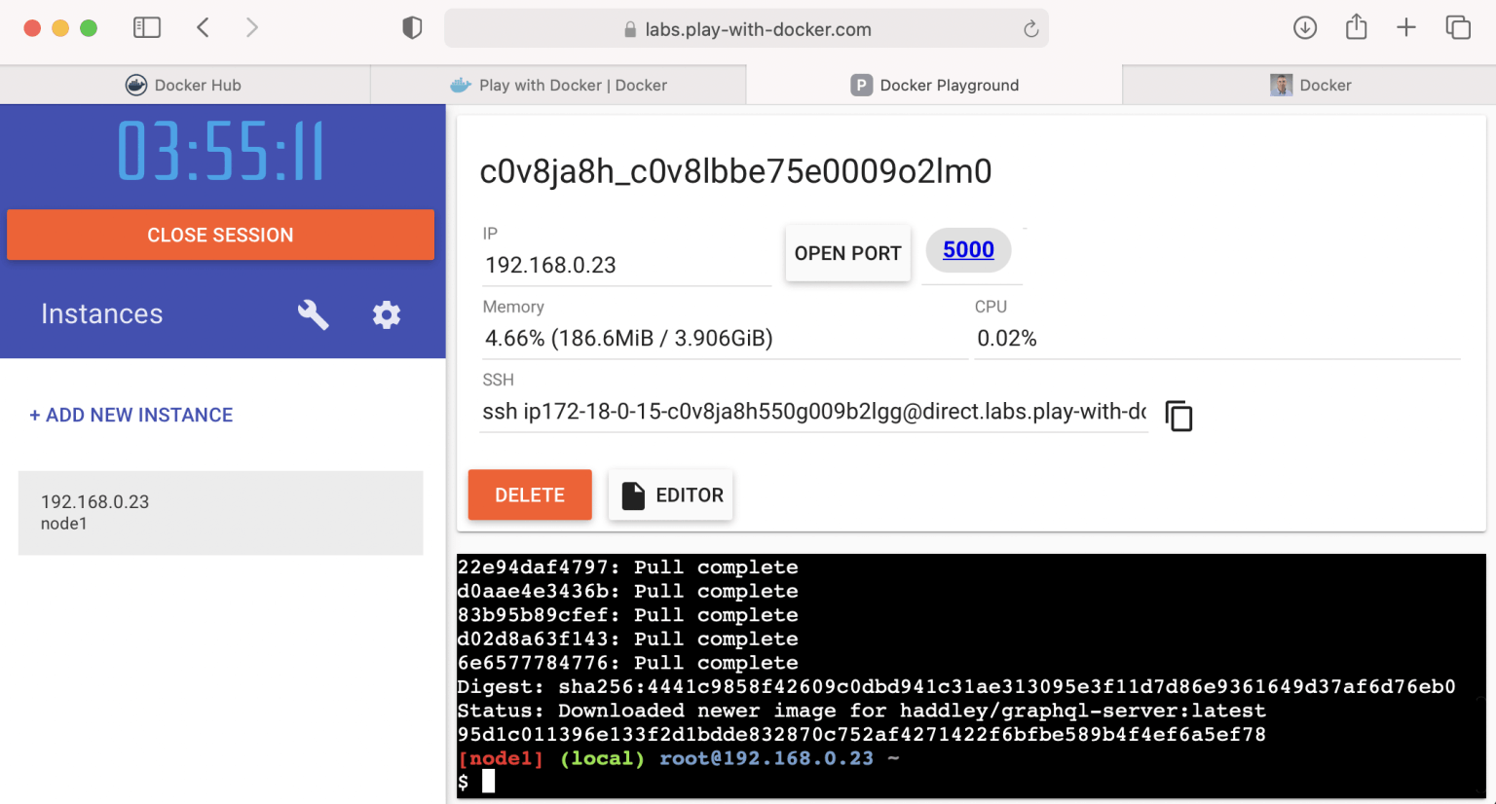This screenshot has height=804, width=1496.
Task: Switch to the Docker Hub tab
Action: [x=185, y=85]
